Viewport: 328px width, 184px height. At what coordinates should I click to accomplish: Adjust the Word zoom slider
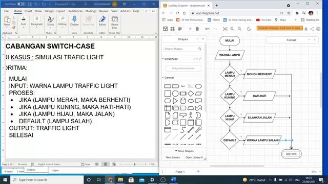[135, 165]
